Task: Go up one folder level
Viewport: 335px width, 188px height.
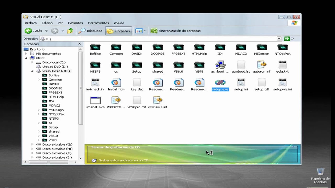Action: pos(70,31)
